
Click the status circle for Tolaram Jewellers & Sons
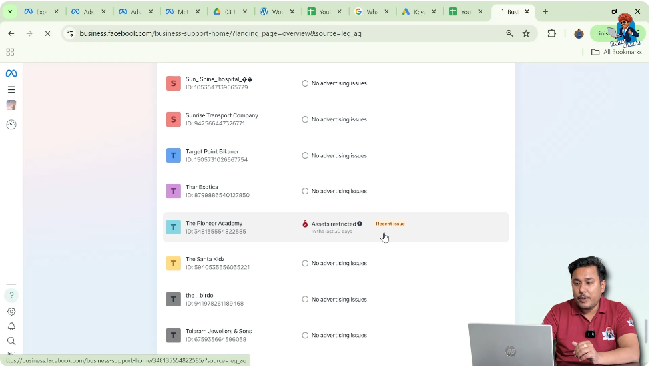point(305,336)
